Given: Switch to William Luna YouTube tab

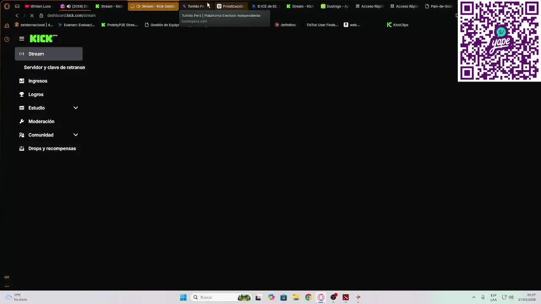Looking at the screenshot, I should click(x=39, y=6).
